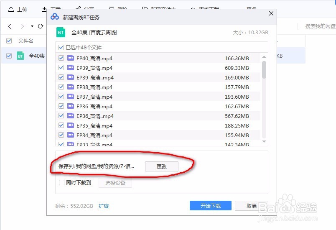This screenshot has width=336, height=230.
Task: Click the file list scrollbar thumb
Action: [x=264, y=70]
